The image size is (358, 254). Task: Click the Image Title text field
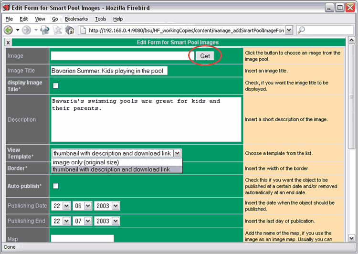109,71
